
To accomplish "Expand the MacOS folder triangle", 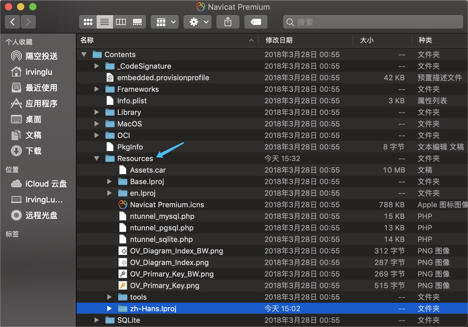I will click(97, 124).
